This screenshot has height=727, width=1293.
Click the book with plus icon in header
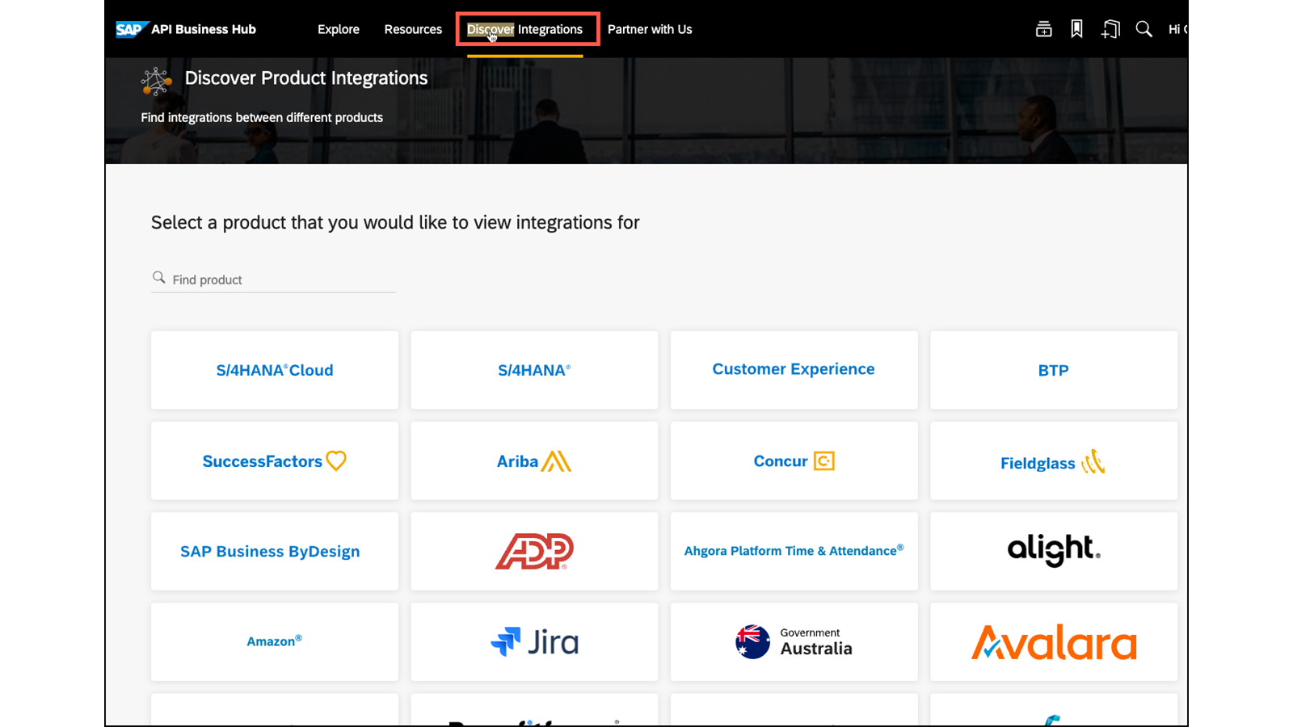tap(1110, 29)
